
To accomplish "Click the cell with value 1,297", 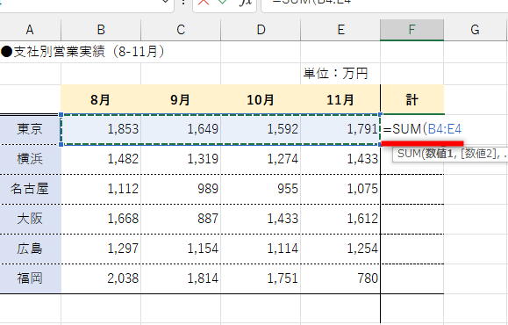I will [x=101, y=249].
